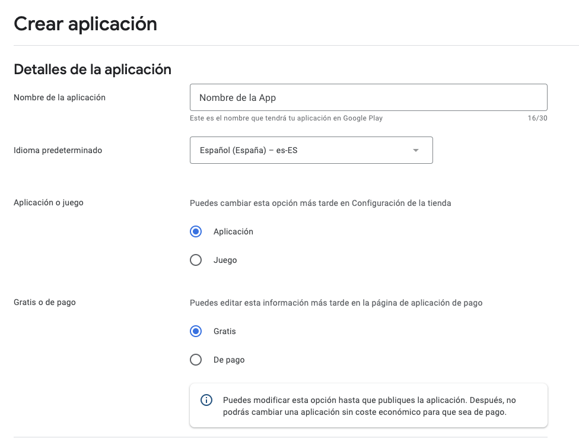Click the Gratis o de pago section label
This screenshot has height=438, width=579.
pos(44,303)
